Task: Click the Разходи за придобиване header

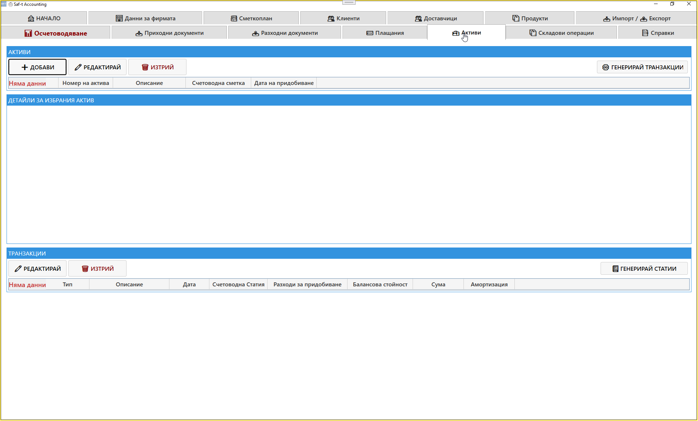Action: click(308, 285)
